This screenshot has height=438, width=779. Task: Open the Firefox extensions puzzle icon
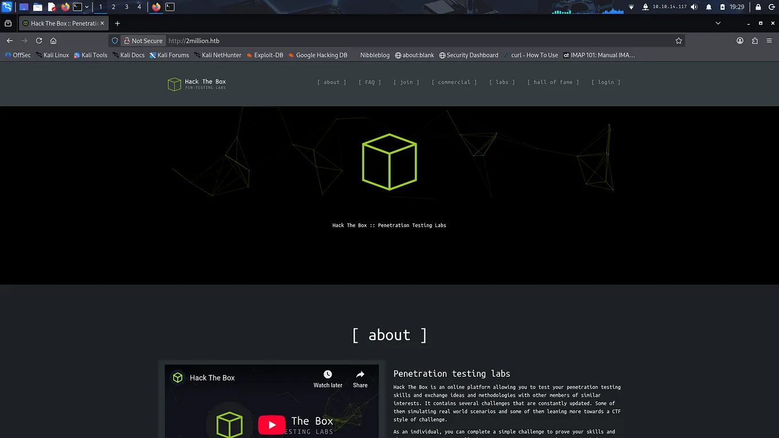pyautogui.click(x=754, y=41)
